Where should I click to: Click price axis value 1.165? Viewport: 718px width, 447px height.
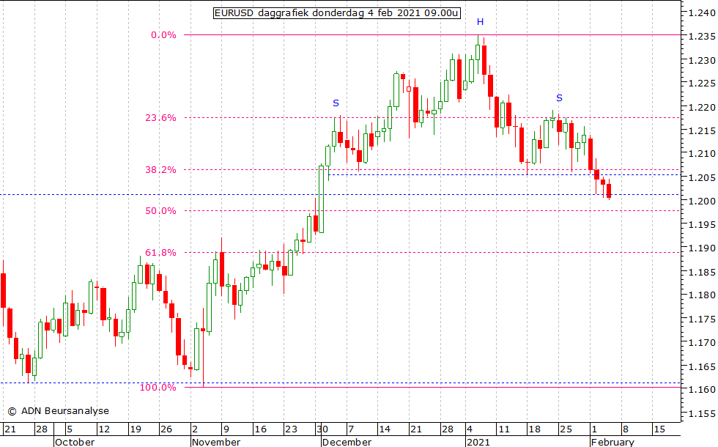[x=703, y=366]
